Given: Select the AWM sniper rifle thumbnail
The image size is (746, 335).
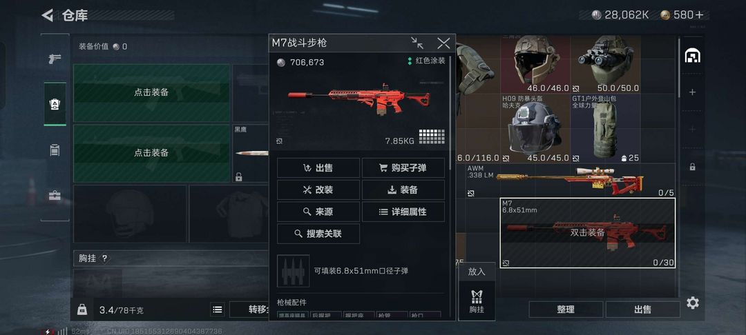Looking at the screenshot, I should pyautogui.click(x=570, y=181).
